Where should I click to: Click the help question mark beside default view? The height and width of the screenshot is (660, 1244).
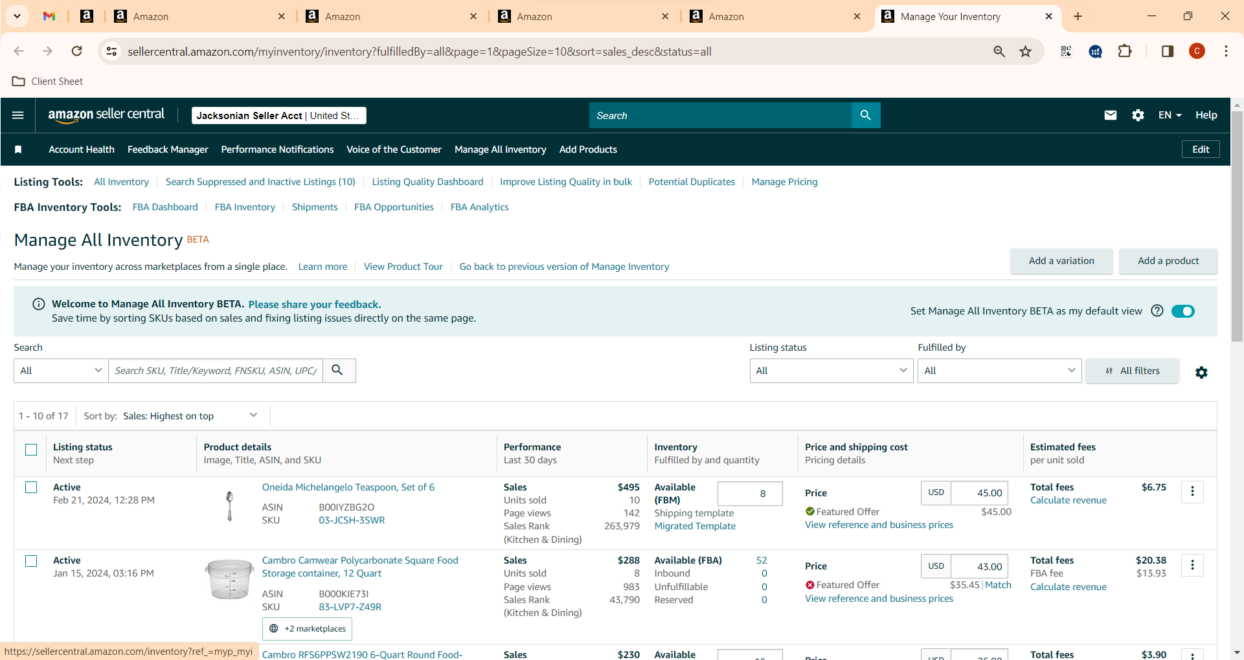[x=1157, y=311]
